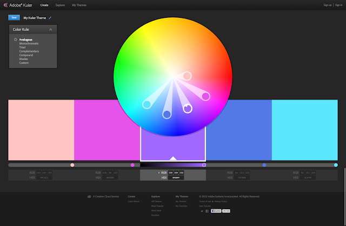Select the Triad color rule
346x226 pixels.
pos(22,47)
